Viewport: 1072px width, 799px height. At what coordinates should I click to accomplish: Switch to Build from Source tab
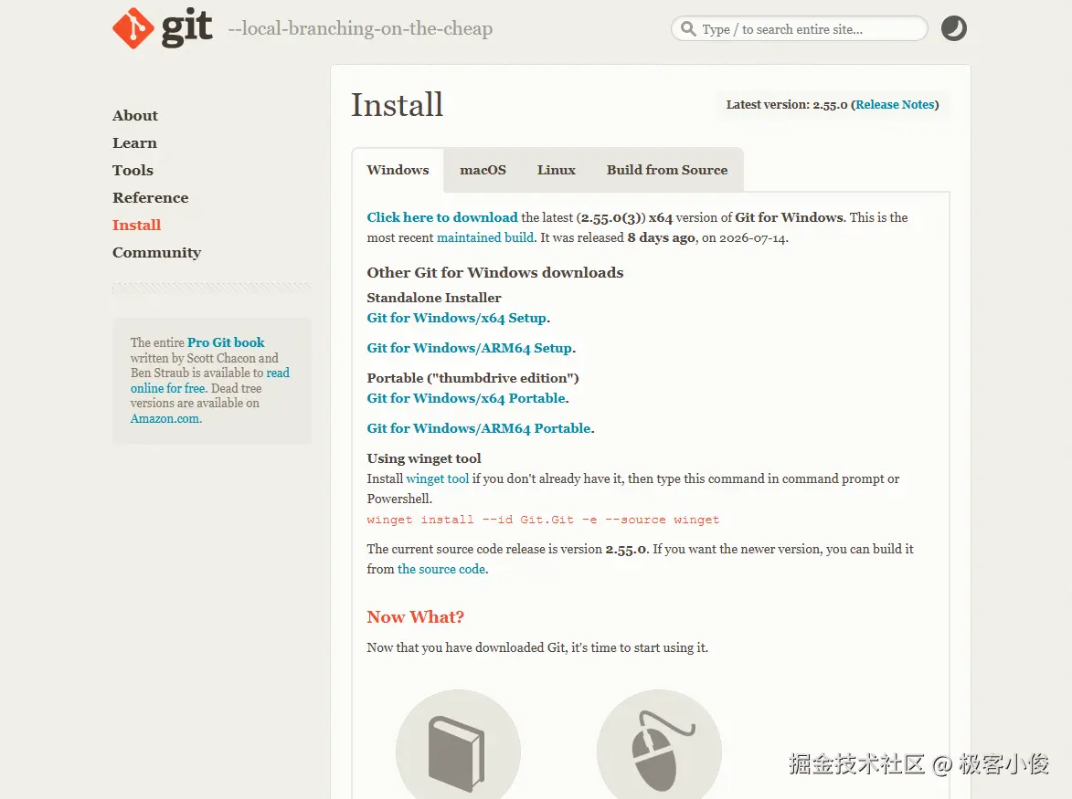(666, 170)
